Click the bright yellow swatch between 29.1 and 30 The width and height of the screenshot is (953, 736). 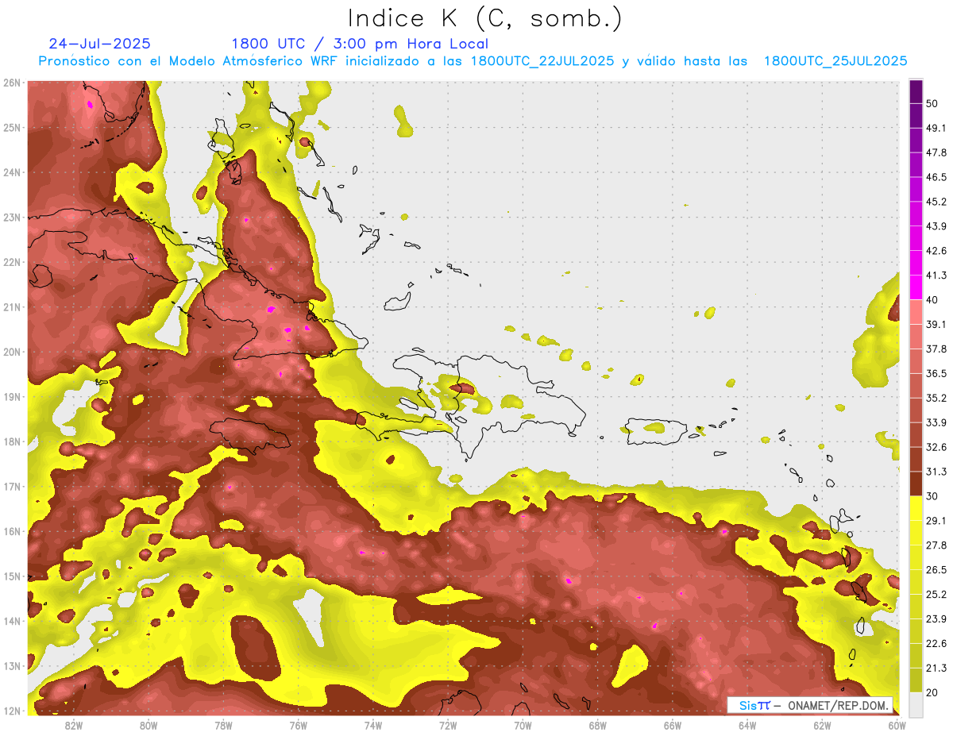pyautogui.click(x=916, y=508)
